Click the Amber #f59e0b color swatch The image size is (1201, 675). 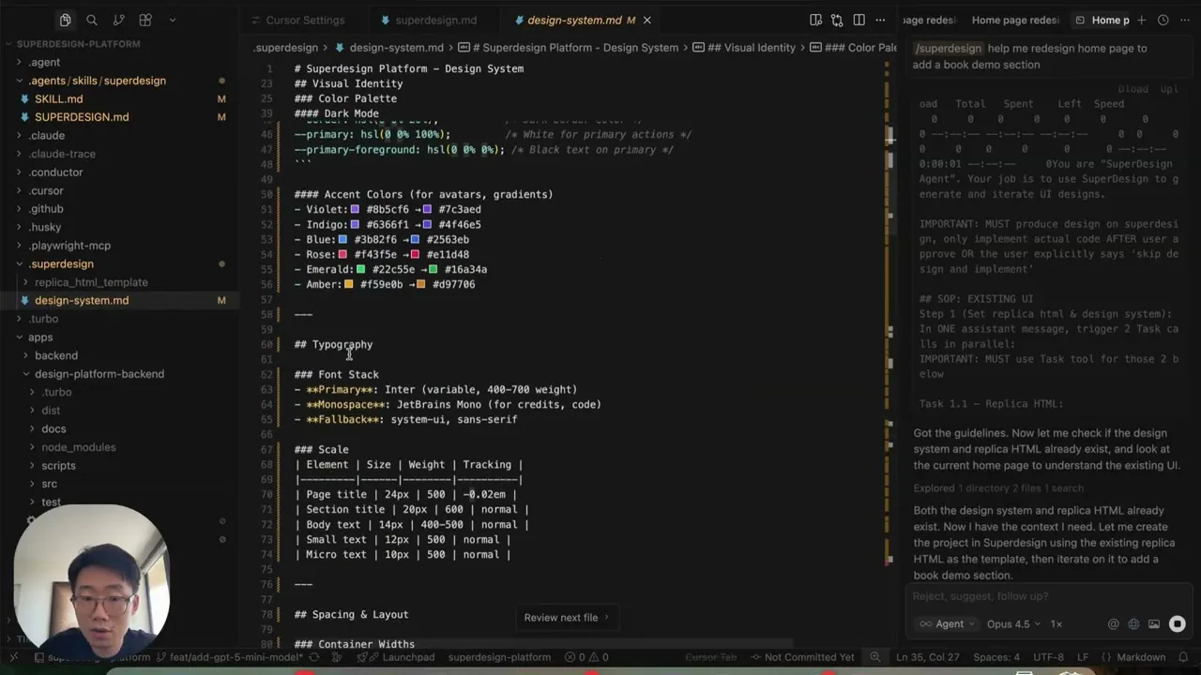coord(349,285)
